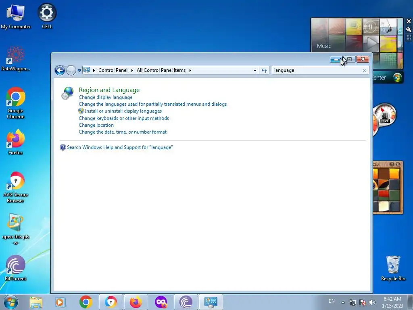Refresh the Control Panel view
The height and width of the screenshot is (310, 413).
coord(264,70)
